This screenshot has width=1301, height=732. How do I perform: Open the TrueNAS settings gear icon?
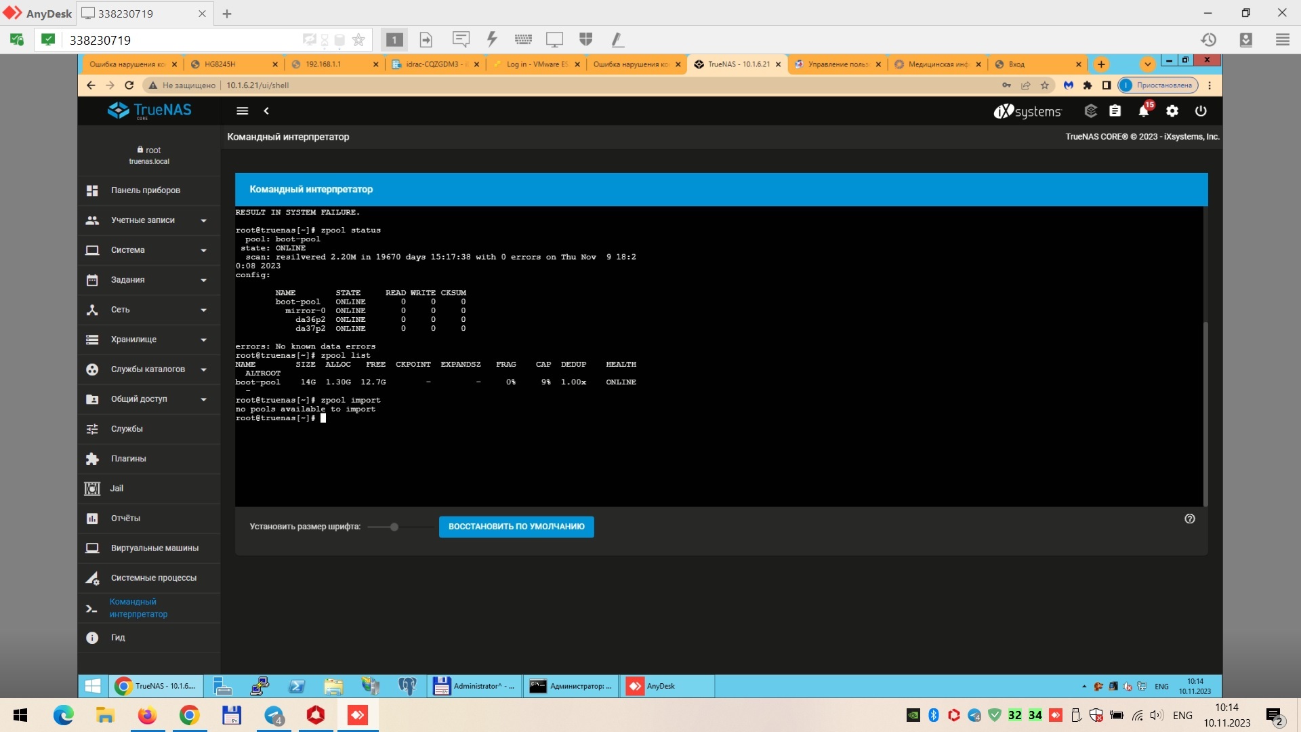tap(1172, 111)
